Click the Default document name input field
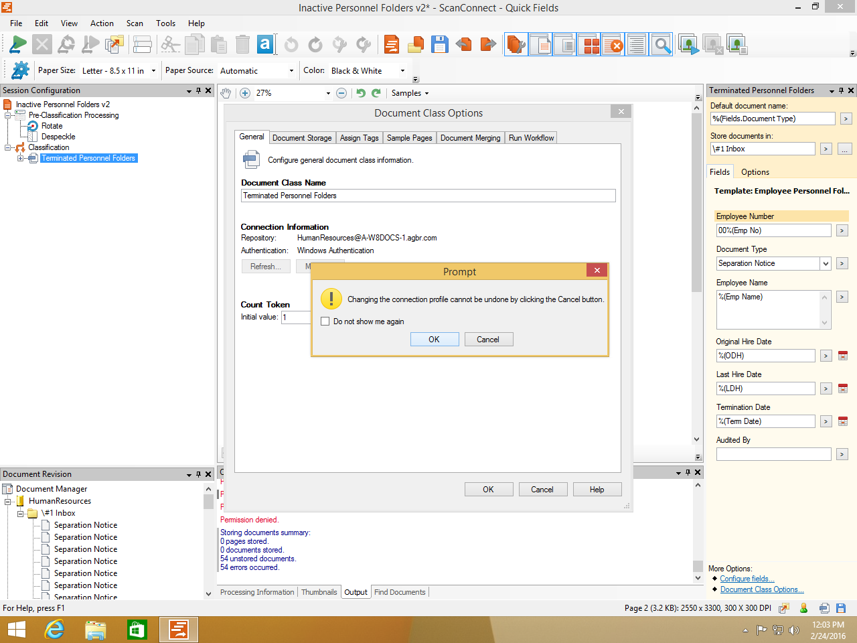This screenshot has width=857, height=643. click(x=772, y=119)
